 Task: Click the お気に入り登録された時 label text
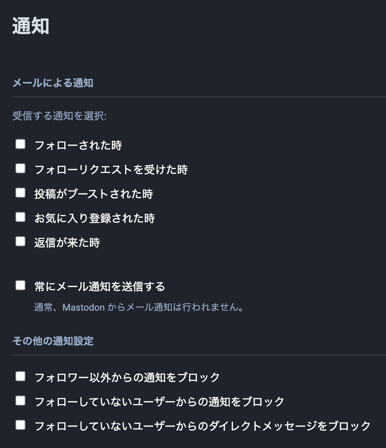(95, 219)
